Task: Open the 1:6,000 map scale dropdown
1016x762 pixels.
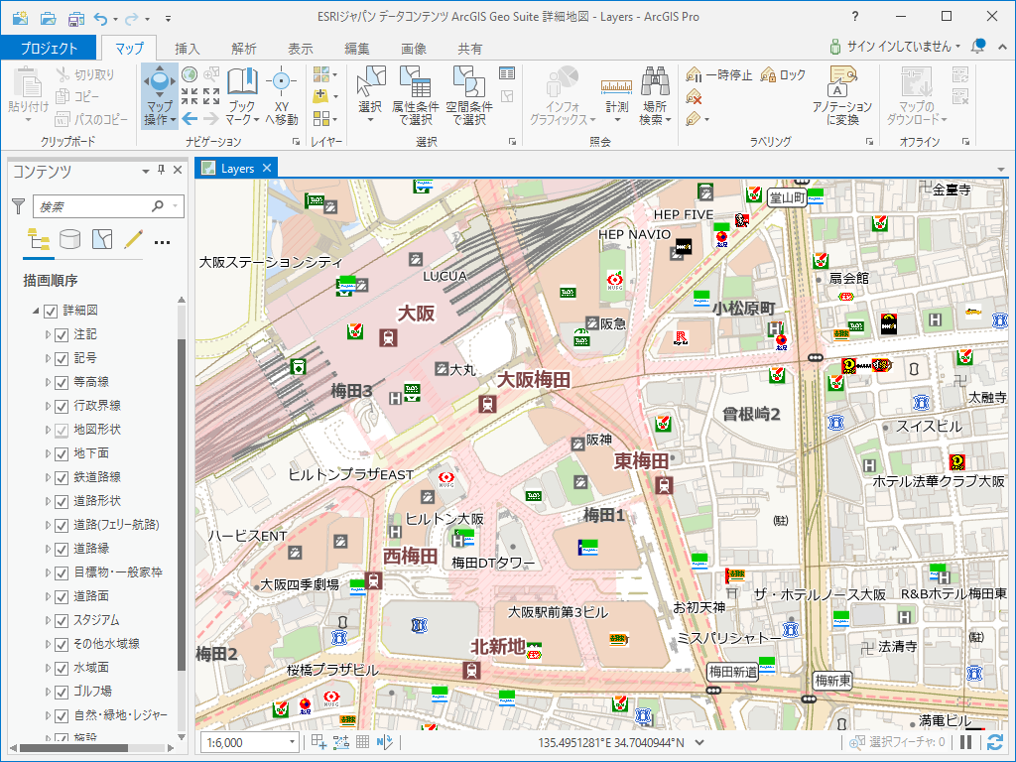Action: pyautogui.click(x=292, y=742)
